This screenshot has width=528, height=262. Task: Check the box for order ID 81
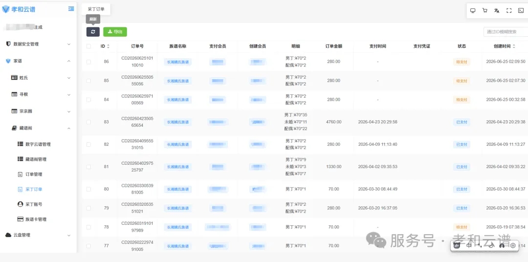pos(88,167)
